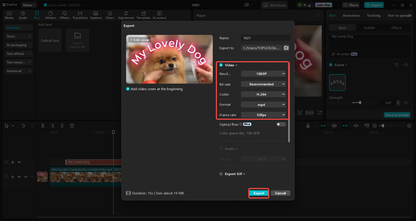Click the preview axis ruler icon in timeline
Viewport: 416px width, 221px height.
pyautogui.click(x=367, y=126)
